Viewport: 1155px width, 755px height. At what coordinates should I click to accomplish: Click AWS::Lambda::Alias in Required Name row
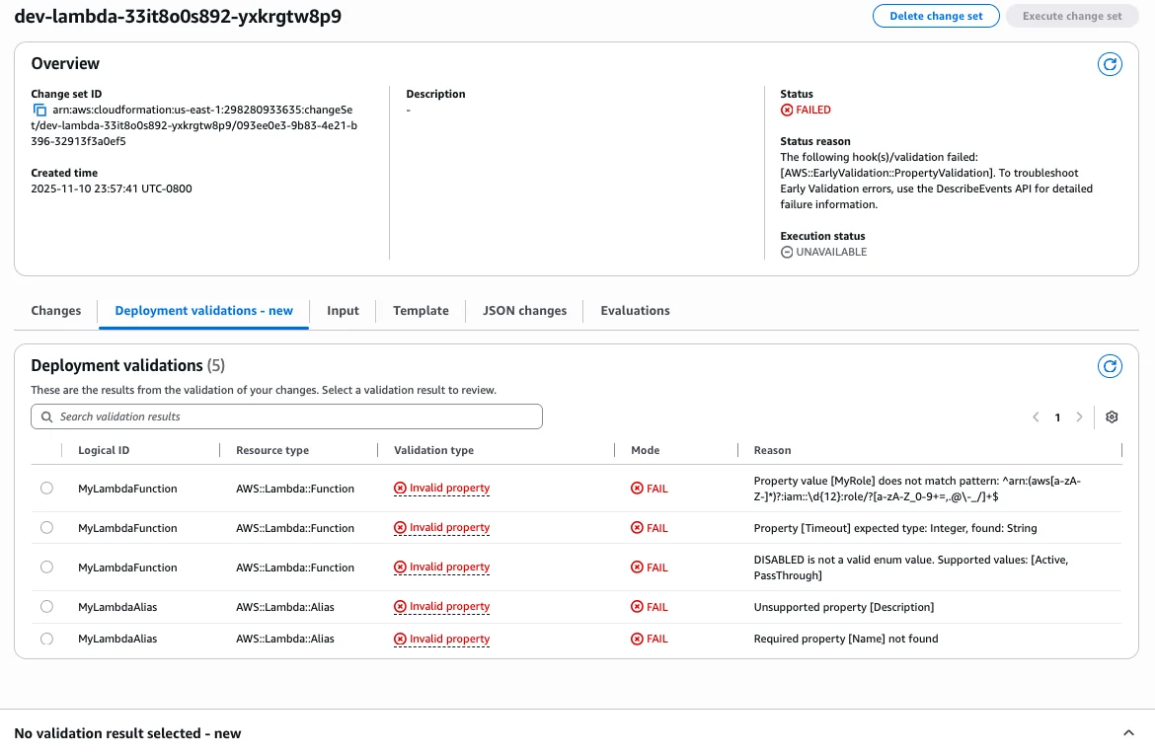coord(285,639)
